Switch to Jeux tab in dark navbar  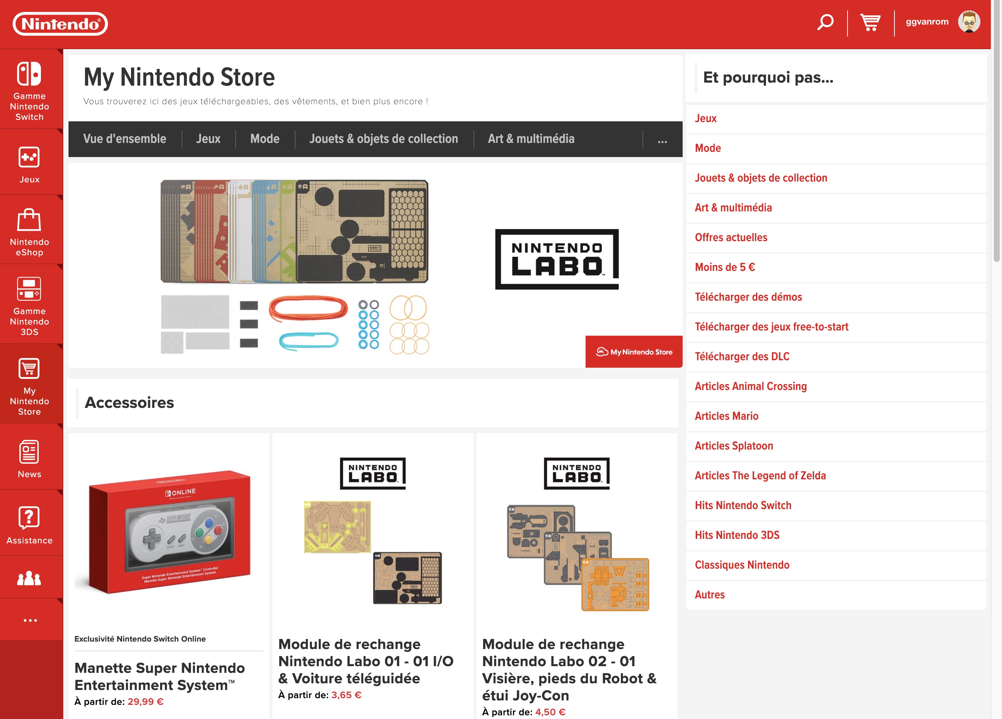[208, 139]
